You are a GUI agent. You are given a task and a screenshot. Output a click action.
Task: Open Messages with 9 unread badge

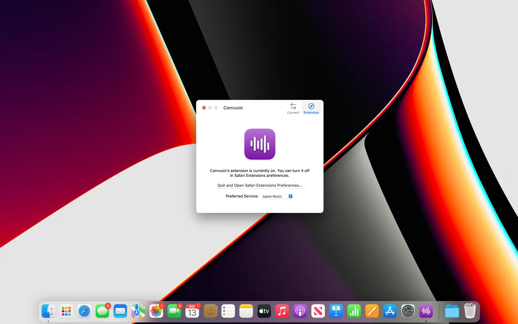coord(102,311)
